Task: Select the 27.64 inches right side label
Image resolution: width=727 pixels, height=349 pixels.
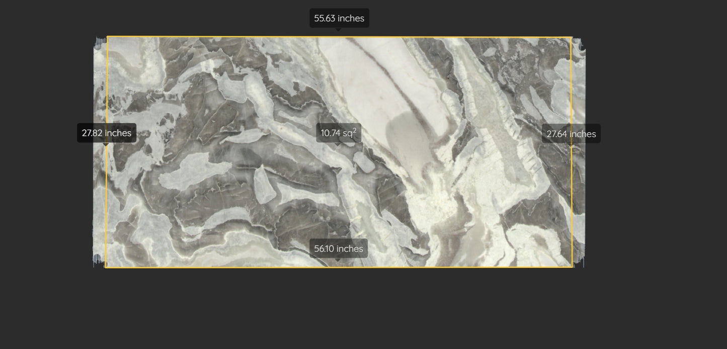Action: [x=571, y=134]
